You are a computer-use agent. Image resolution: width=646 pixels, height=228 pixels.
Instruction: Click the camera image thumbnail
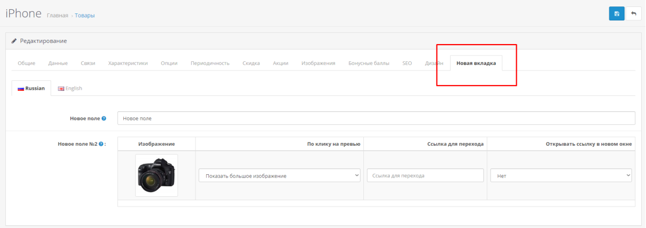pyautogui.click(x=157, y=175)
